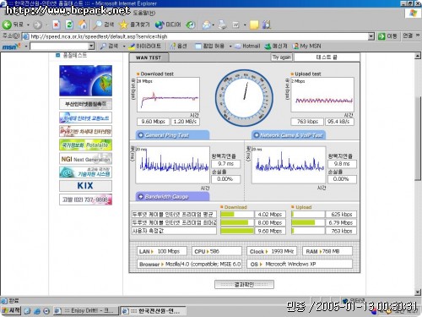Open the Media toolbar icon

[x=160, y=25]
